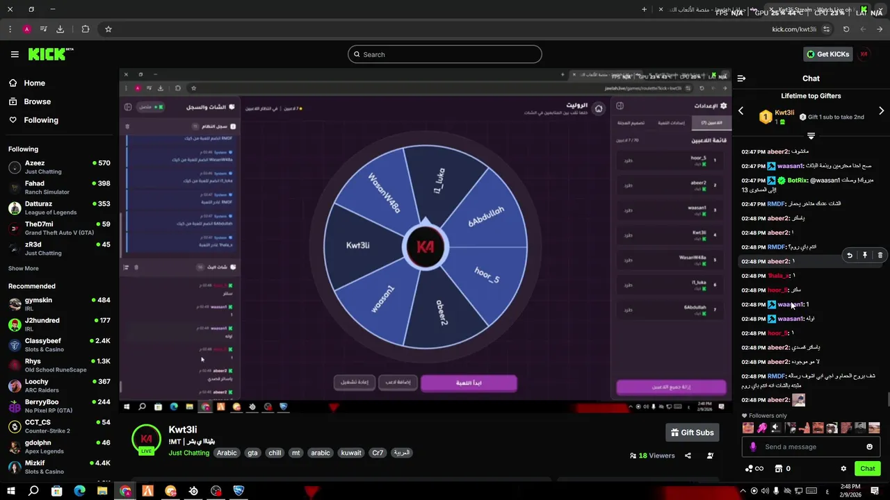Pin the hovered chat message
Image resolution: width=890 pixels, height=500 pixels.
pos(865,256)
